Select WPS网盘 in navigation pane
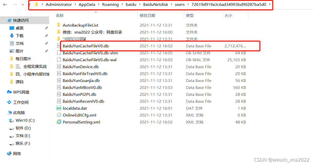Screen dimensions: 313x165 pos(21,92)
